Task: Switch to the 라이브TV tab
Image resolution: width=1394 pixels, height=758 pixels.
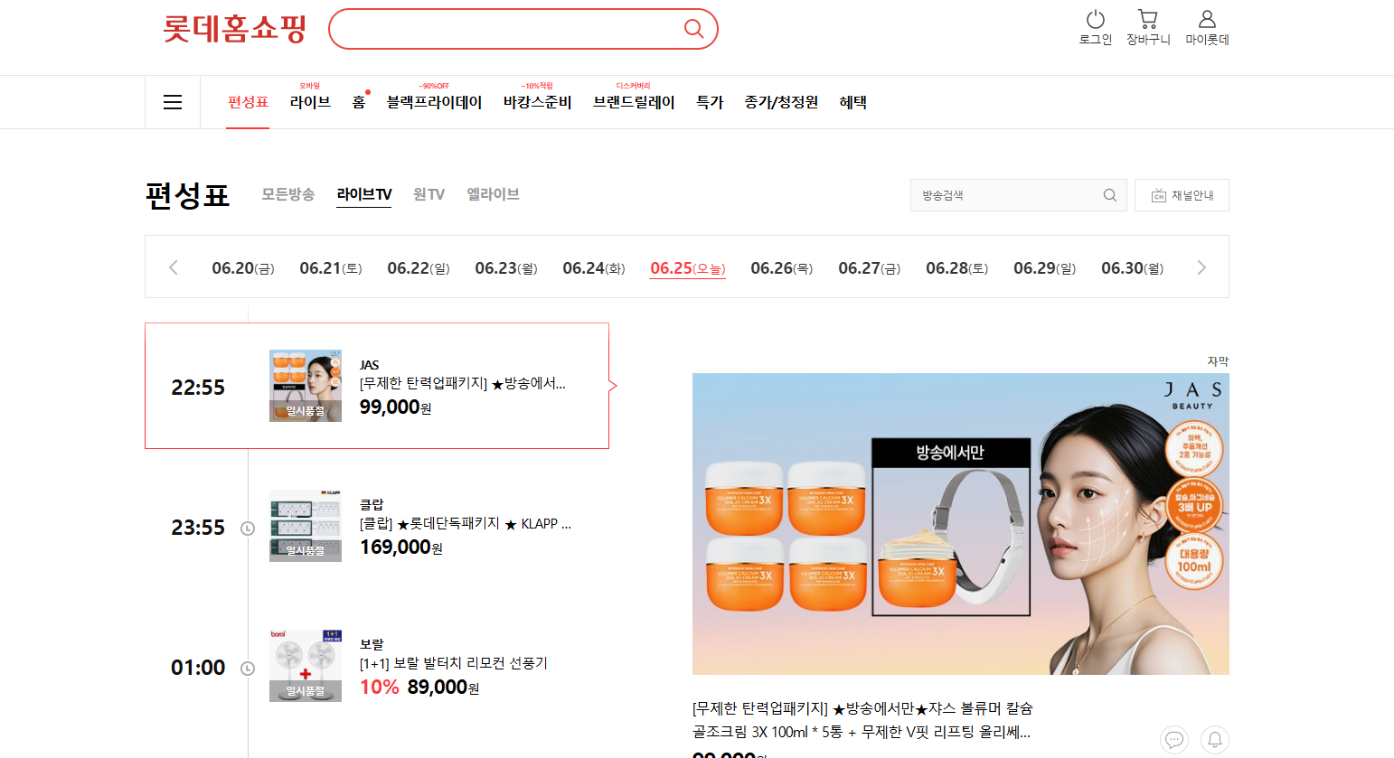Action: [363, 194]
